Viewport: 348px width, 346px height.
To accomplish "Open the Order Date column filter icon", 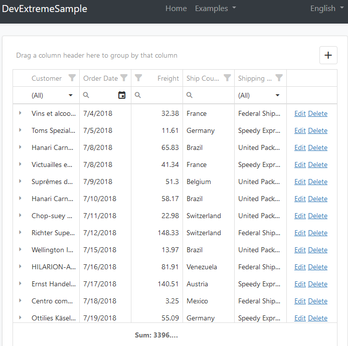I will (124, 78).
